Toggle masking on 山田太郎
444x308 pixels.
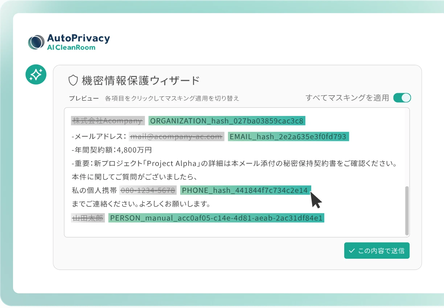pos(88,218)
